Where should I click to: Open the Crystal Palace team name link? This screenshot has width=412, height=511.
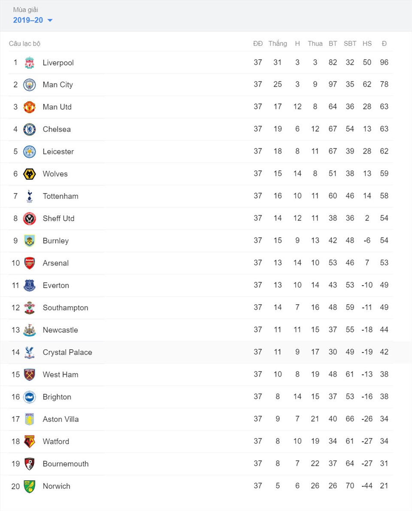coord(67,352)
